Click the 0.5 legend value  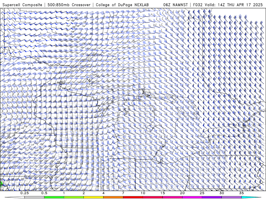point(44,193)
